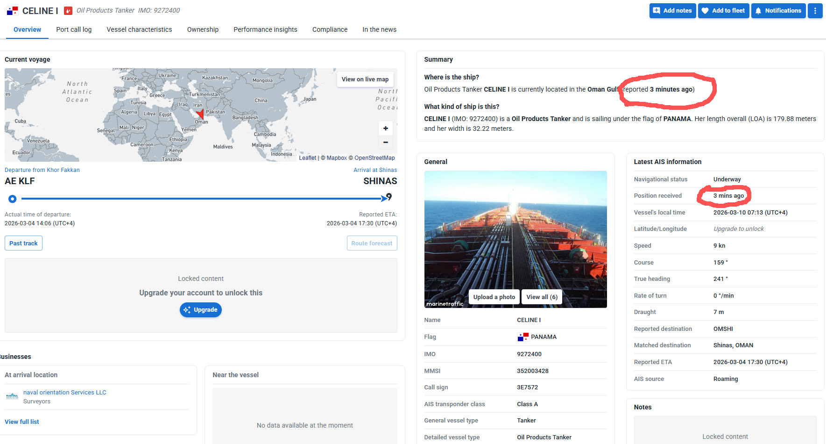Click the Panama flag in General table
Image resolution: width=826 pixels, height=444 pixels.
point(523,337)
